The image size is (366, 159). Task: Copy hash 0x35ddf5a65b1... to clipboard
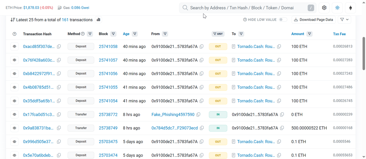[x=59, y=101]
